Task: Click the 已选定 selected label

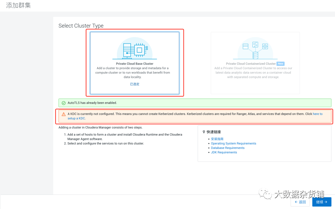Action: point(134,84)
